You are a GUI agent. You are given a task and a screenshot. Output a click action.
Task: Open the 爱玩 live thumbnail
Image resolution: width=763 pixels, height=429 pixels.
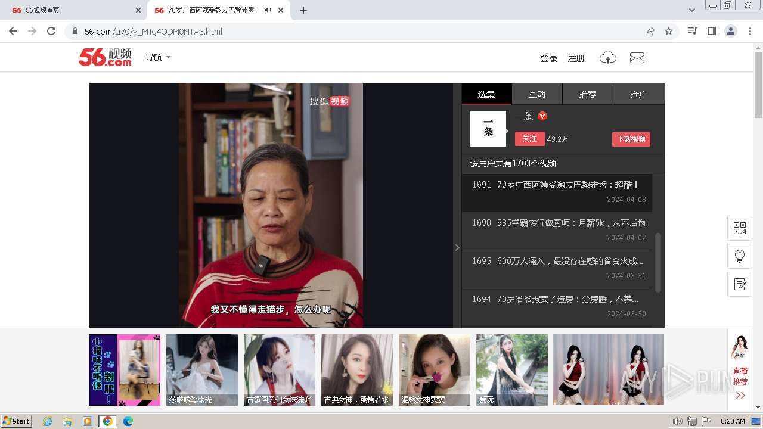[512, 370]
